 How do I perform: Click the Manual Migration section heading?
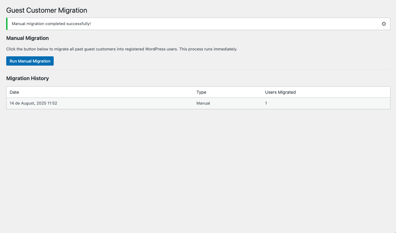[x=28, y=38]
